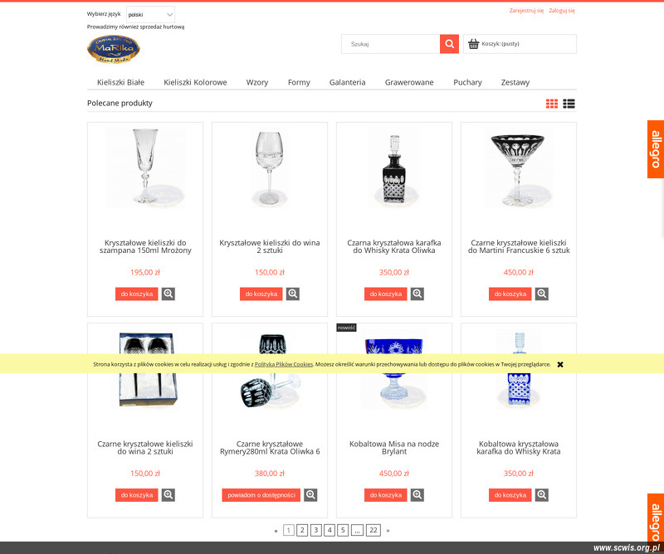The image size is (664, 554).
Task: Open the shopping basket icon next to Koszyk
Action: [x=473, y=44]
